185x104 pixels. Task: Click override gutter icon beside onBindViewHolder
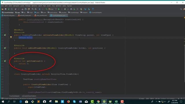(5, 48)
